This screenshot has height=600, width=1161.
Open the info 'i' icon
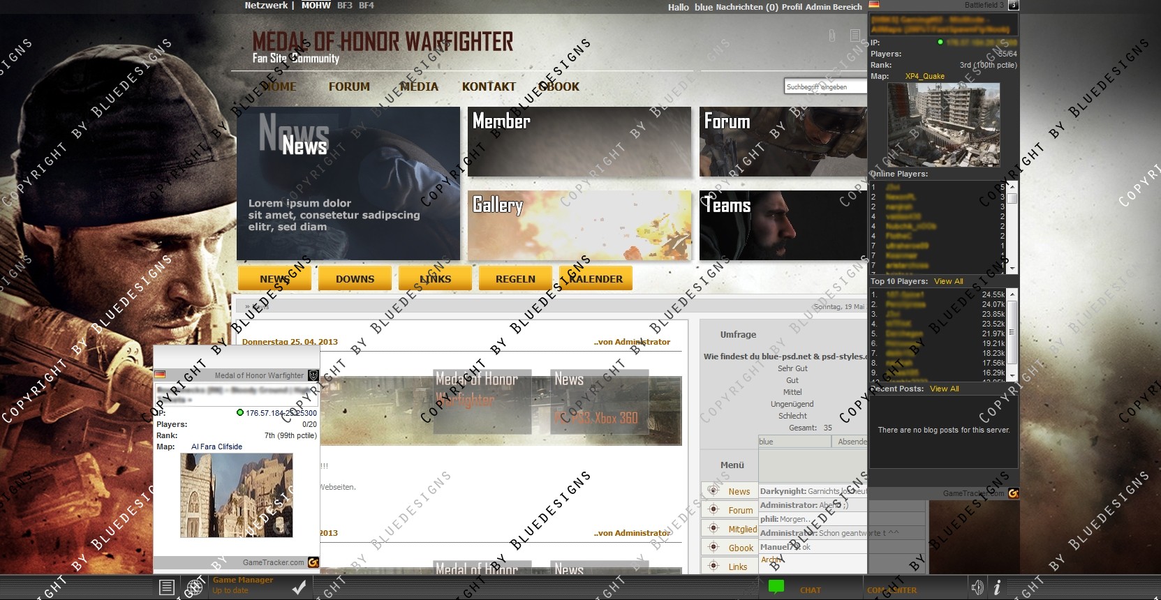click(x=997, y=587)
